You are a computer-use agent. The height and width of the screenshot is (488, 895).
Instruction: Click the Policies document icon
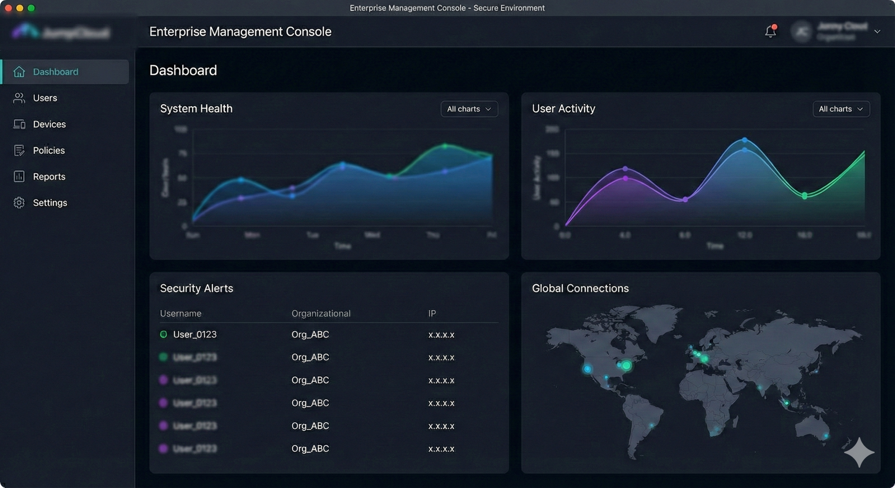(x=19, y=150)
